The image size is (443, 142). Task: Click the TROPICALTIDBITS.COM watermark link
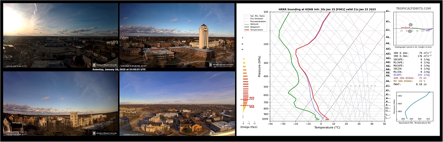coord(413,9)
